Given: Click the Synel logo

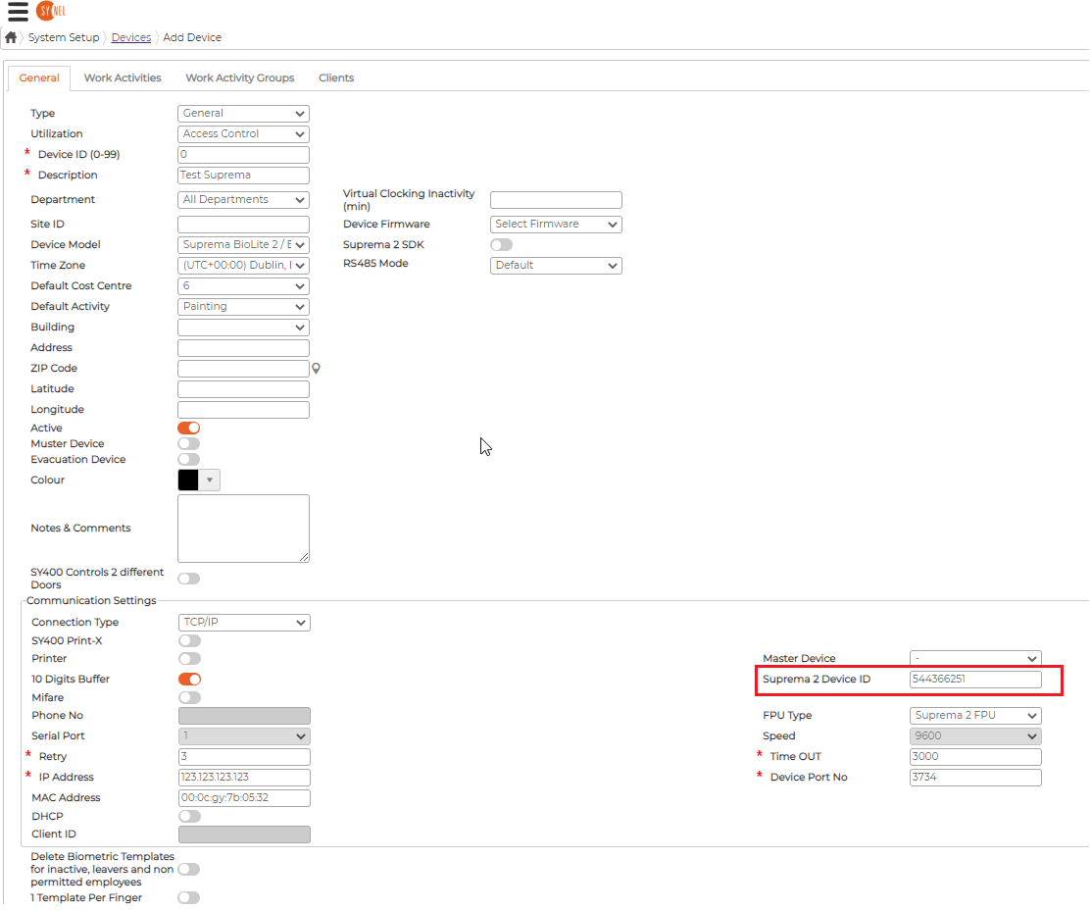Looking at the screenshot, I should tap(51, 11).
